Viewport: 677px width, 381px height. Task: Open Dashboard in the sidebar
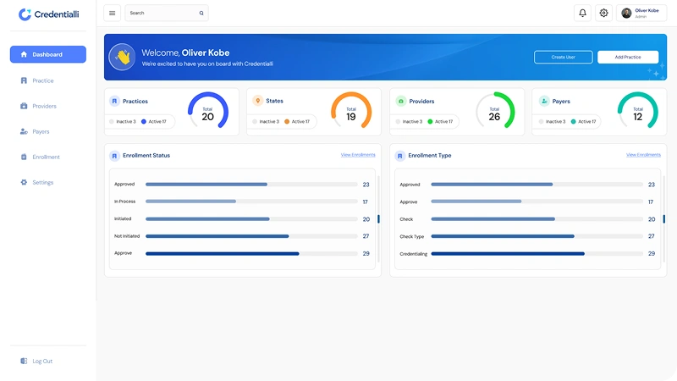tap(47, 54)
